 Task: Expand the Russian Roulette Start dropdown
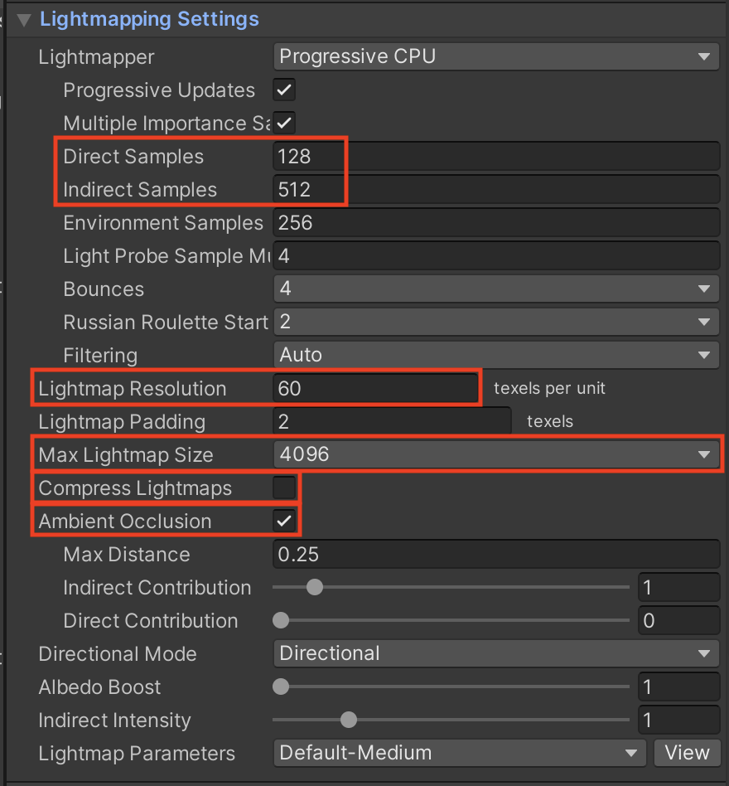[x=495, y=322]
